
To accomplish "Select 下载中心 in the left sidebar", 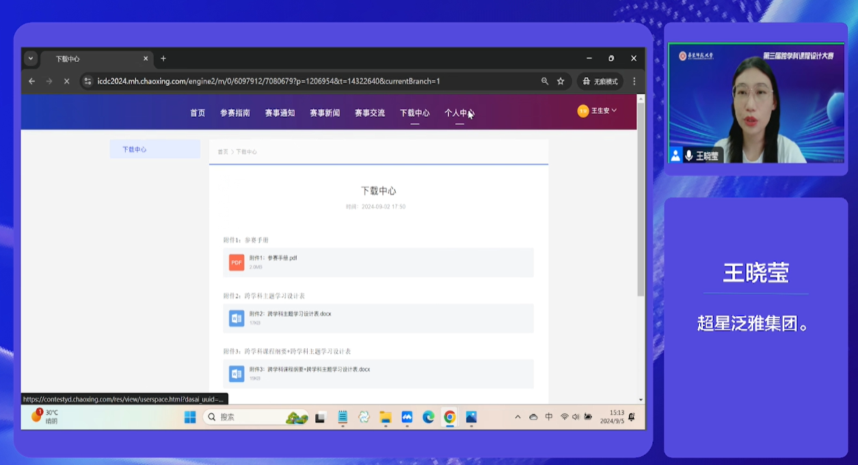I will (155, 149).
